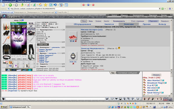
Task: Collapse the Приемы section
Action: [x=37, y=53]
